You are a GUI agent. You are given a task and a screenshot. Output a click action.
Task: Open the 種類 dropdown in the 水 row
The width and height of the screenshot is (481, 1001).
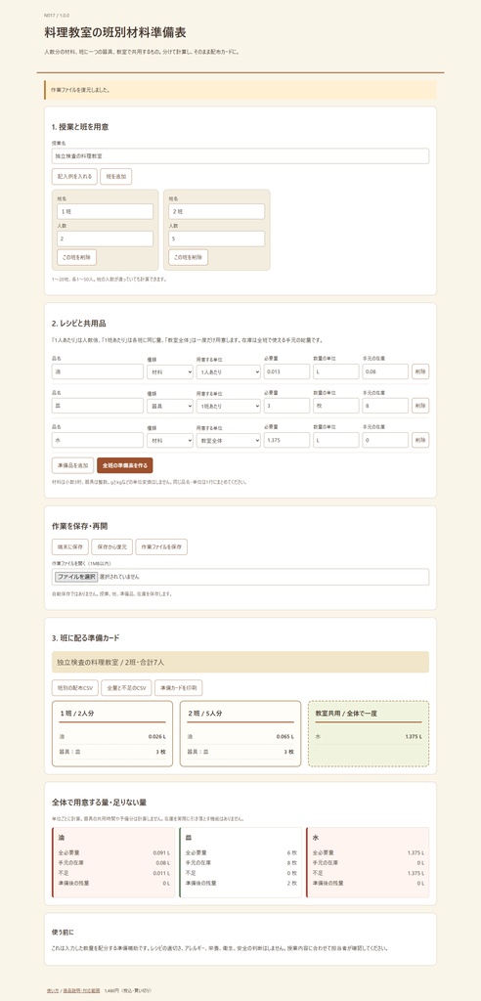(170, 440)
